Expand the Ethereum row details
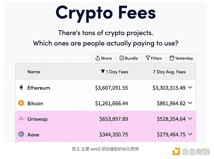The width and height of the screenshot is (214, 159). (190, 87)
